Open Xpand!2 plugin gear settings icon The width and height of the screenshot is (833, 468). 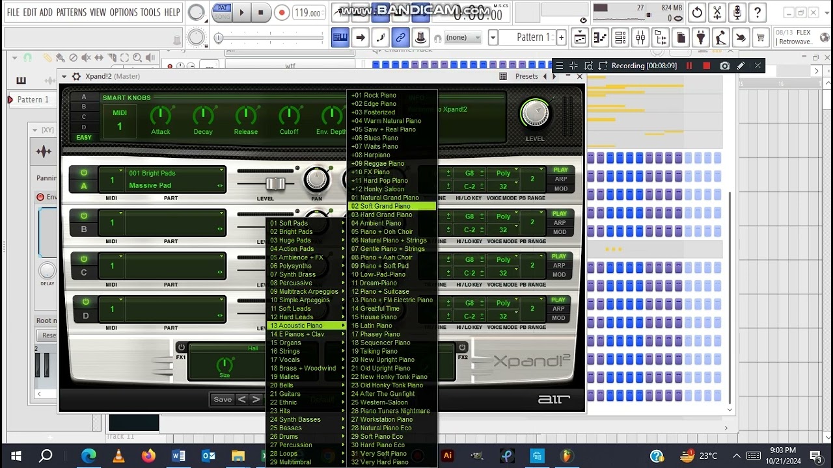pyautogui.click(x=76, y=76)
